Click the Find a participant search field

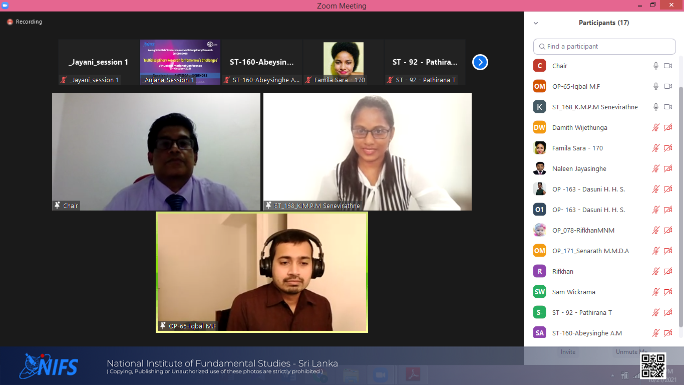[604, 46]
